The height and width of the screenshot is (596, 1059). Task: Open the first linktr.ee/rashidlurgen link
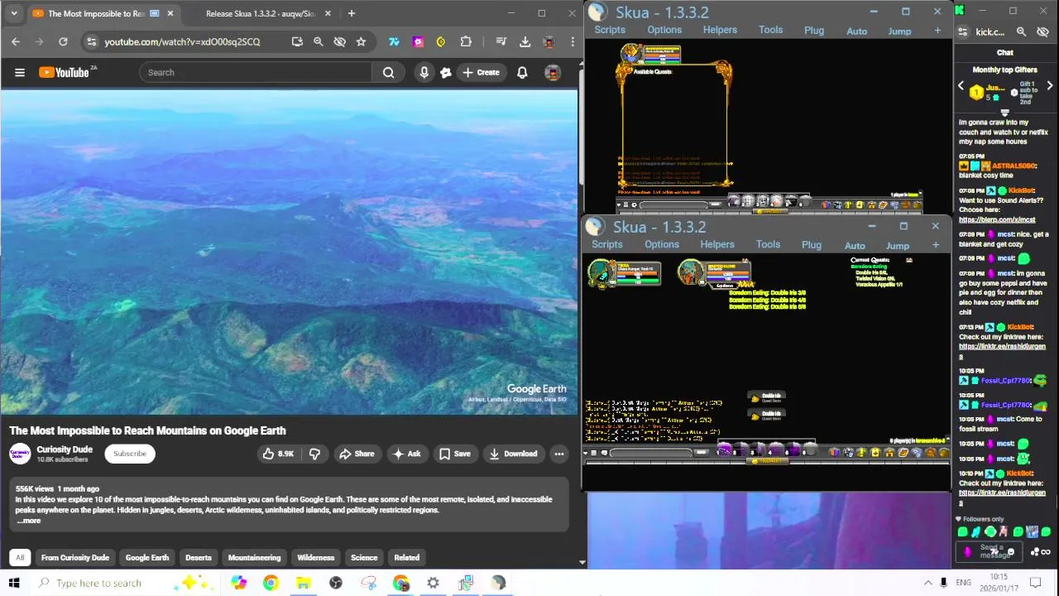1002,350
